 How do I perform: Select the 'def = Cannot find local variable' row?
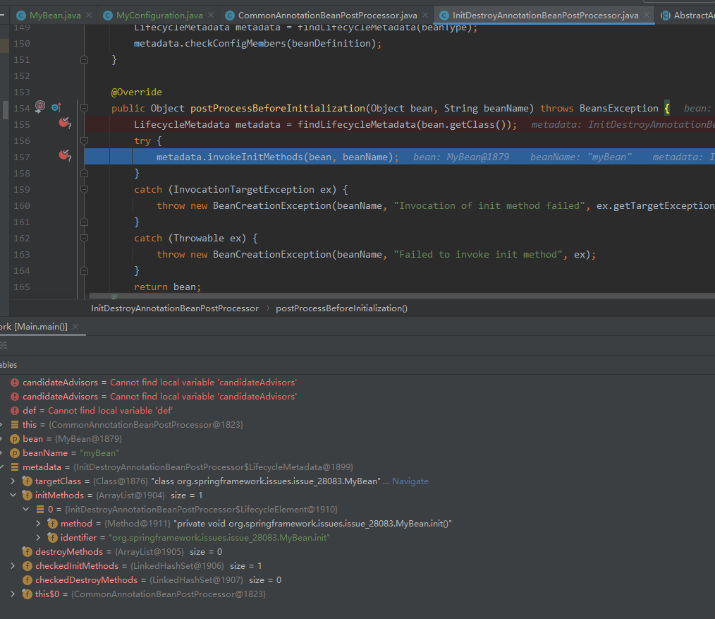tap(357, 411)
